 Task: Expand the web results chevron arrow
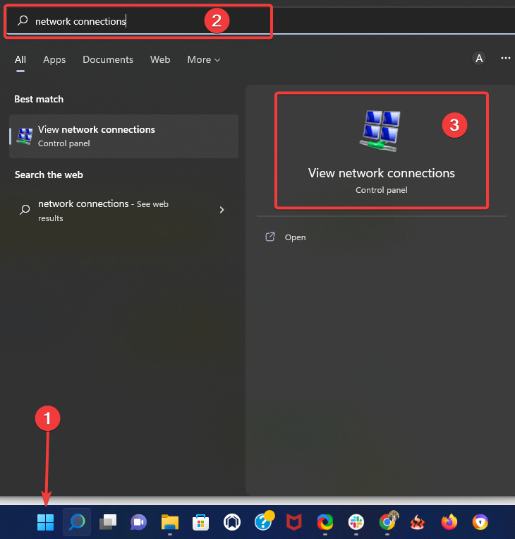(222, 210)
